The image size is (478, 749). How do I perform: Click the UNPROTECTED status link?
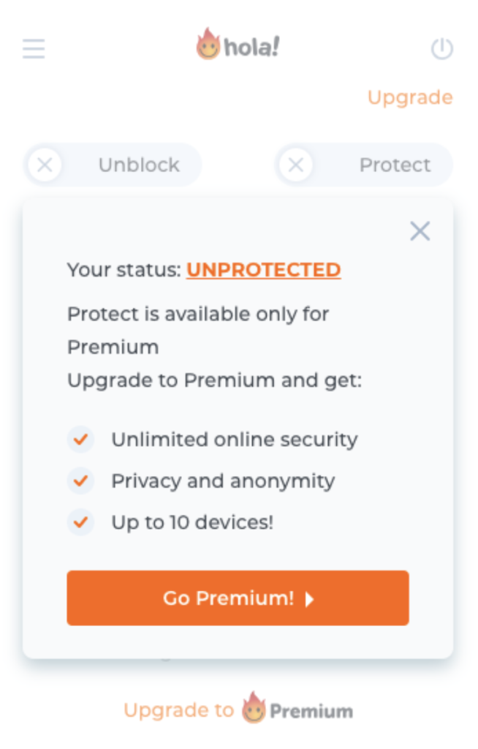click(x=263, y=270)
